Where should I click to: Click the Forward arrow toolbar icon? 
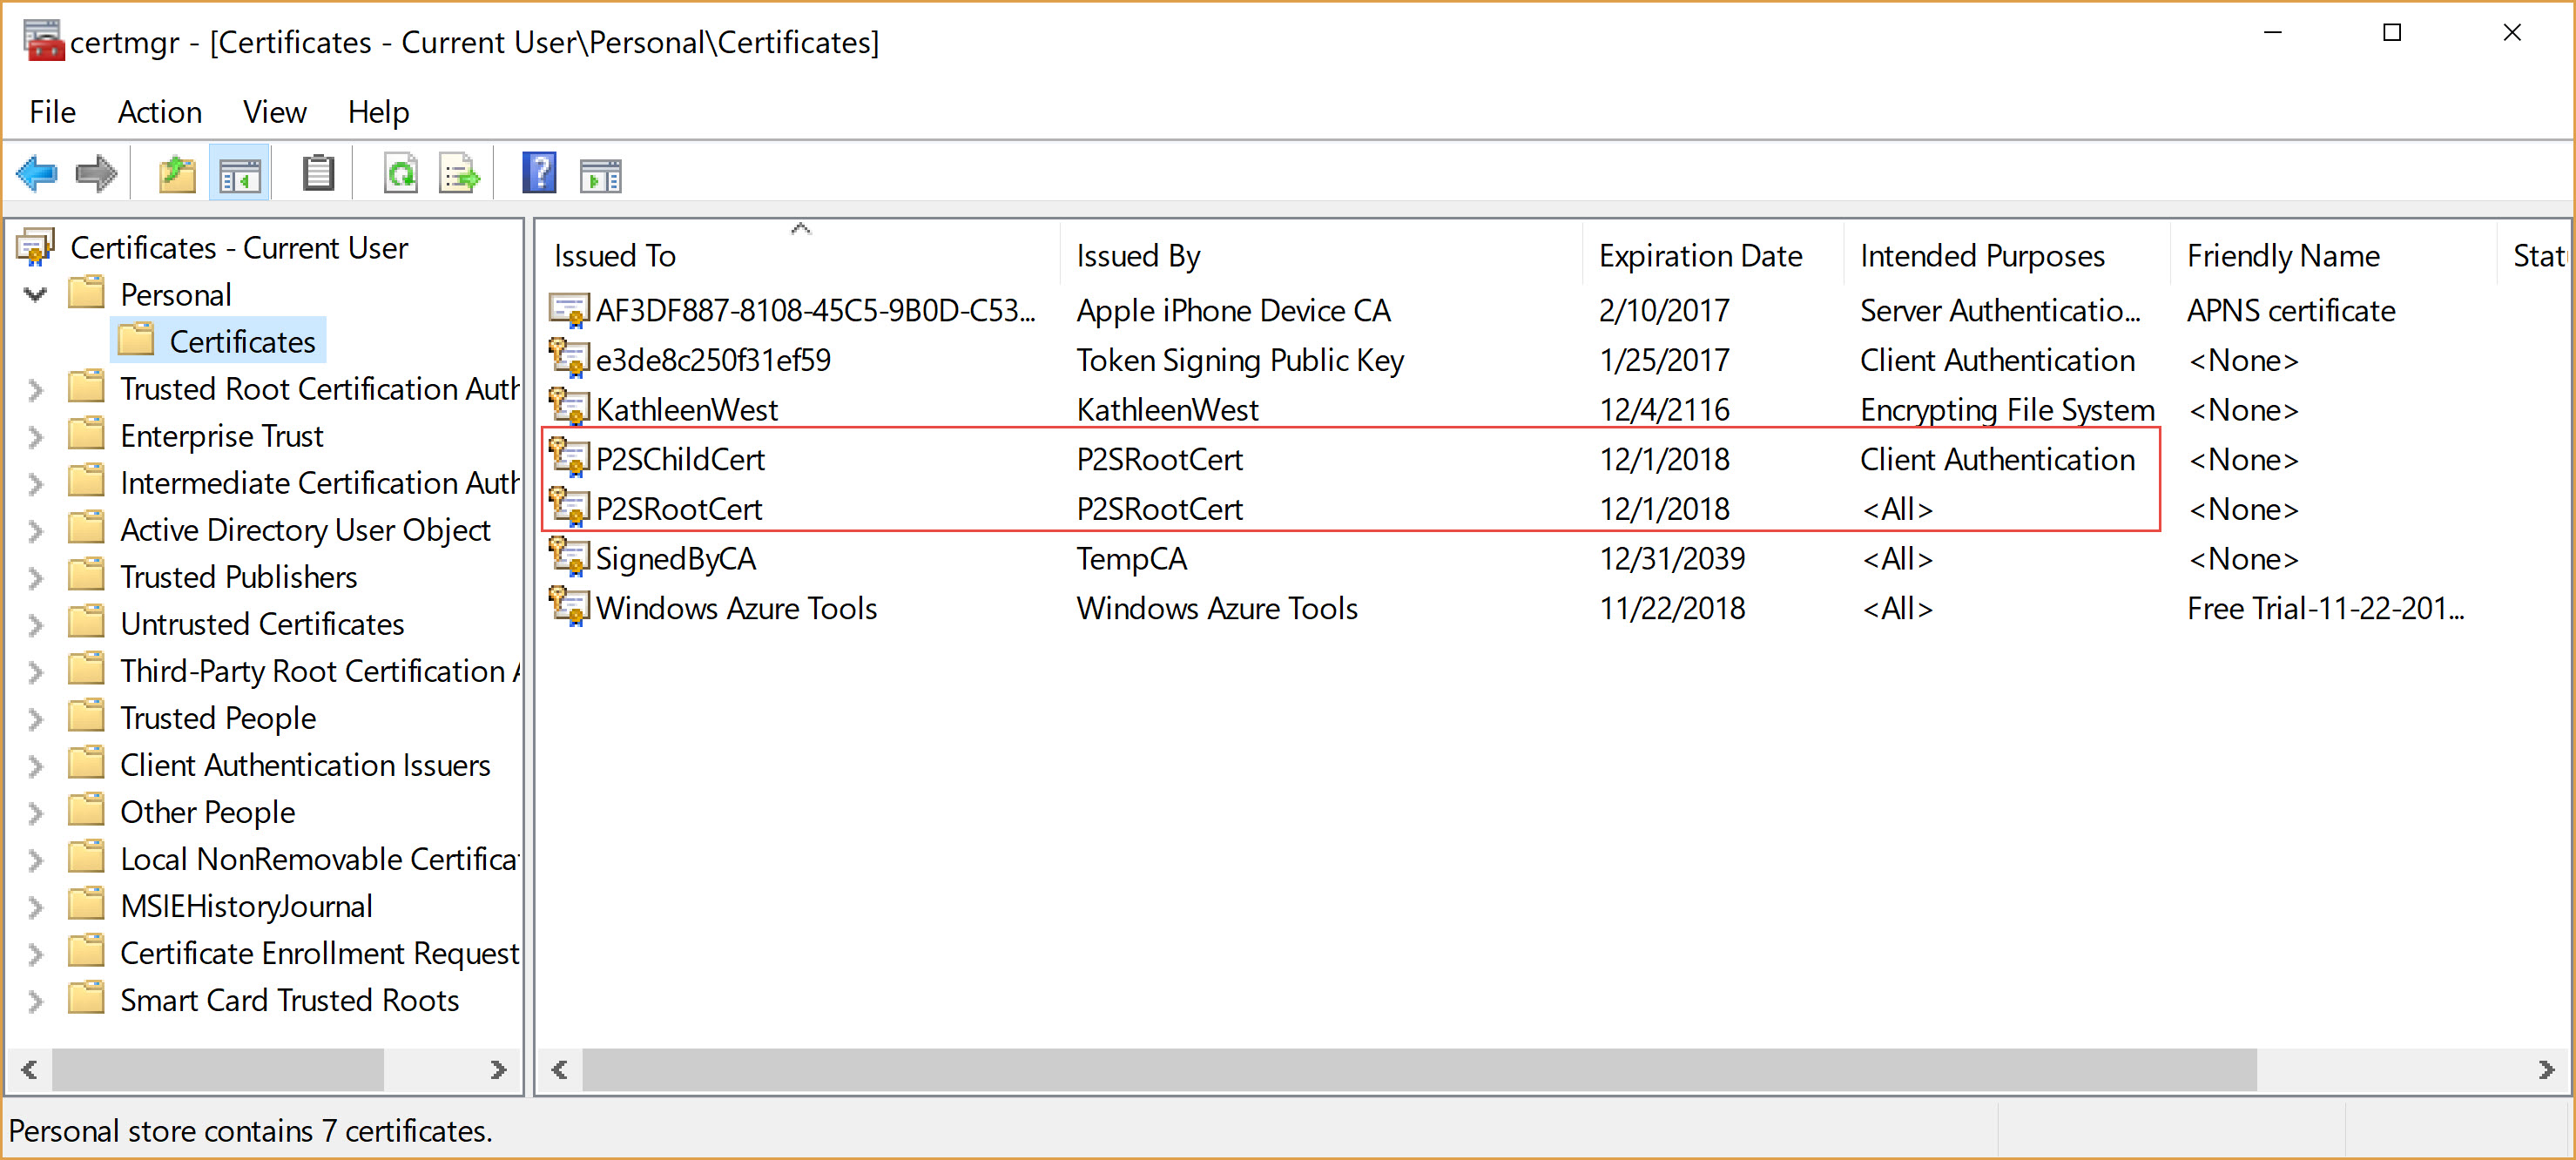tap(97, 175)
